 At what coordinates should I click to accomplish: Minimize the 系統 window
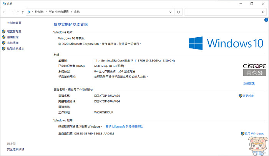241,3
